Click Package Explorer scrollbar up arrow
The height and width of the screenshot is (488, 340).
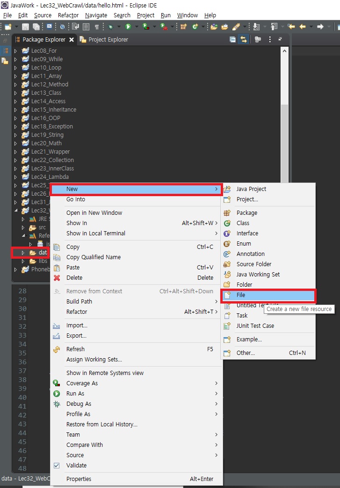tap(284, 51)
